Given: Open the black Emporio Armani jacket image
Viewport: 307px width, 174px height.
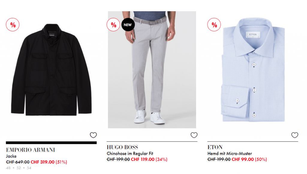Looking at the screenshot, I should (x=51, y=70).
